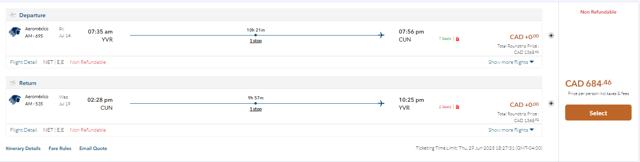Click the plus icon beside departure price
Image resolution: width=640 pixels, height=162 pixels.
(x=551, y=36)
